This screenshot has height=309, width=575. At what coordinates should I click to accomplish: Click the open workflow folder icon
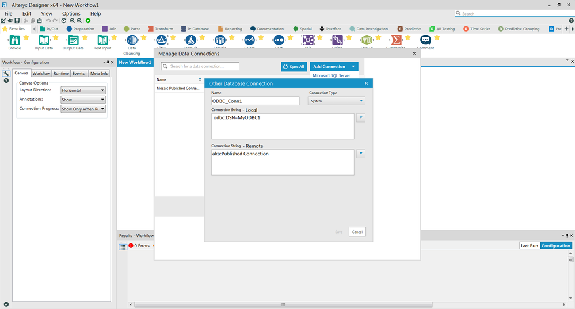[x=10, y=21]
